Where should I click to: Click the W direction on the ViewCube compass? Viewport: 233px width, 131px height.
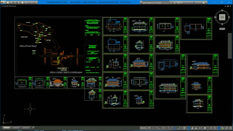coord(215,17)
